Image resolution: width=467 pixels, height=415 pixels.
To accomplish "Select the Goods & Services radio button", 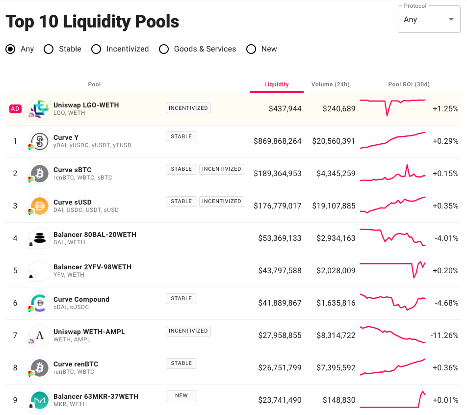I will 163,49.
